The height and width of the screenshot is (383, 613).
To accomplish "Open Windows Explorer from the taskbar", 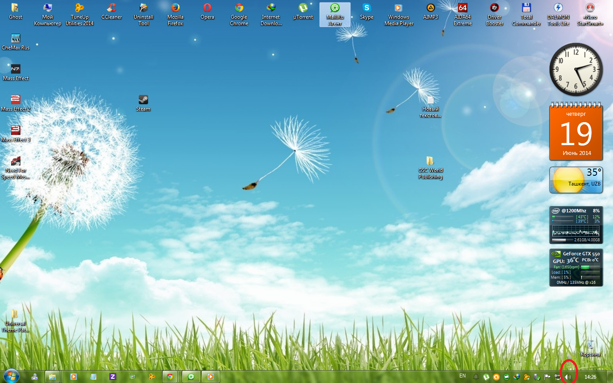I will [x=52, y=377].
